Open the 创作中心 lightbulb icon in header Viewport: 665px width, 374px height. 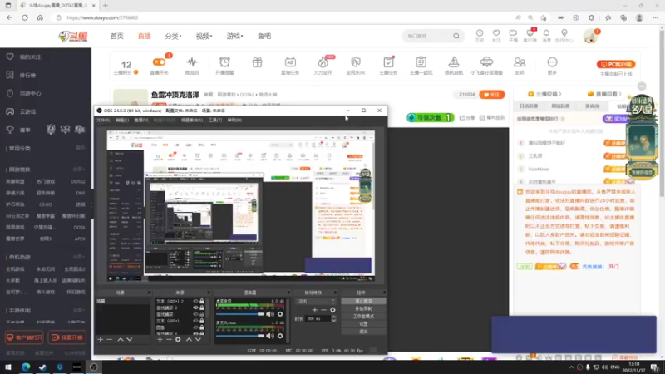click(564, 33)
